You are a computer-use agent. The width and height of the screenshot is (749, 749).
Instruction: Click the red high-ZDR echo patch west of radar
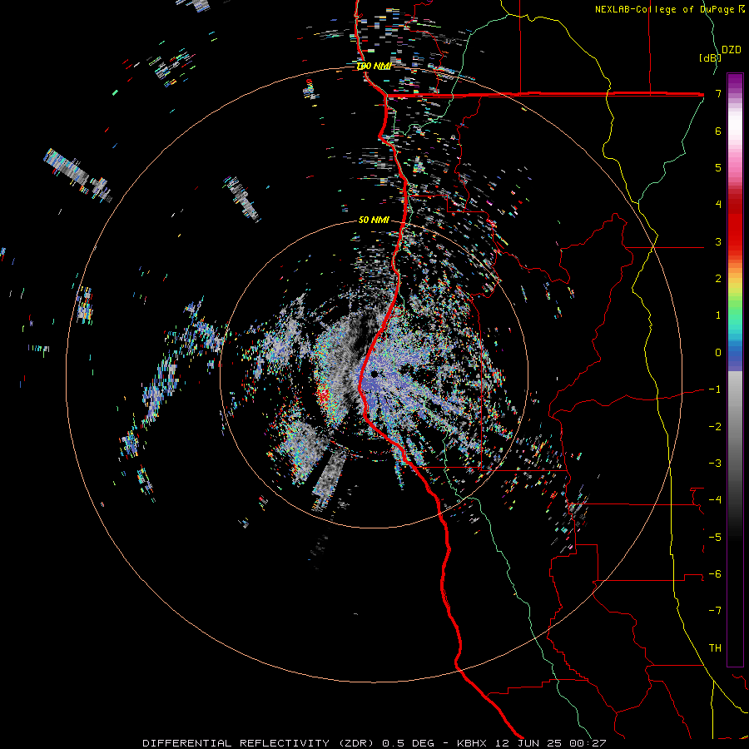(324, 396)
